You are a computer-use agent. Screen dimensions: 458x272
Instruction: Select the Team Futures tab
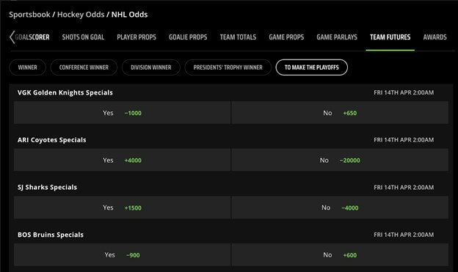click(x=390, y=37)
